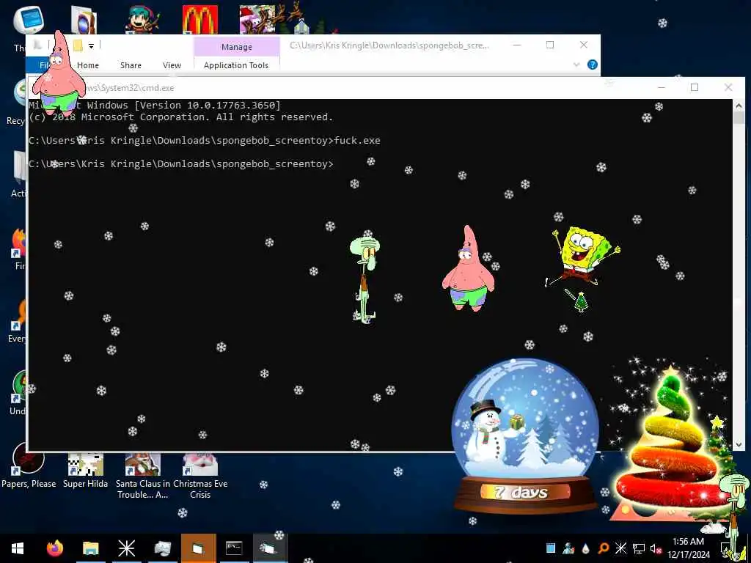Click the SpongeBob screen toy

tap(583, 256)
